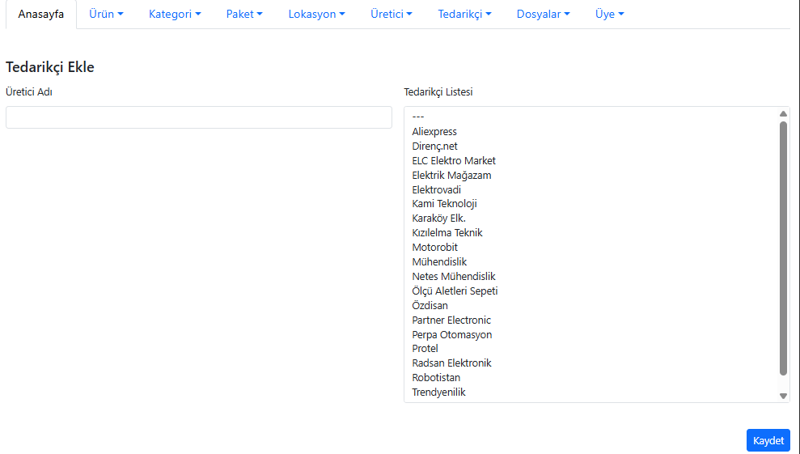Expand the Lokasyon menu

(x=316, y=15)
